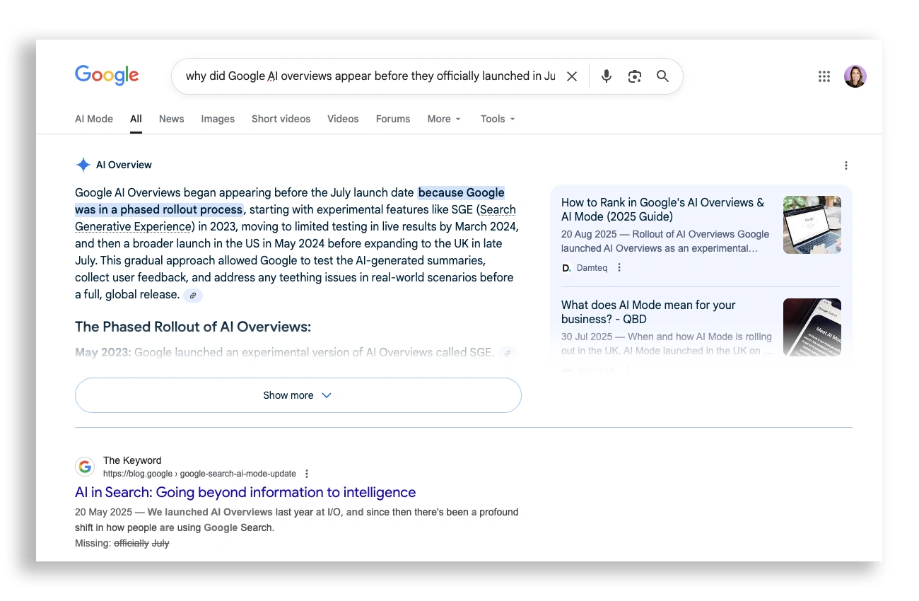
Task: Open 'AI in Search' result link
Action: tap(245, 492)
